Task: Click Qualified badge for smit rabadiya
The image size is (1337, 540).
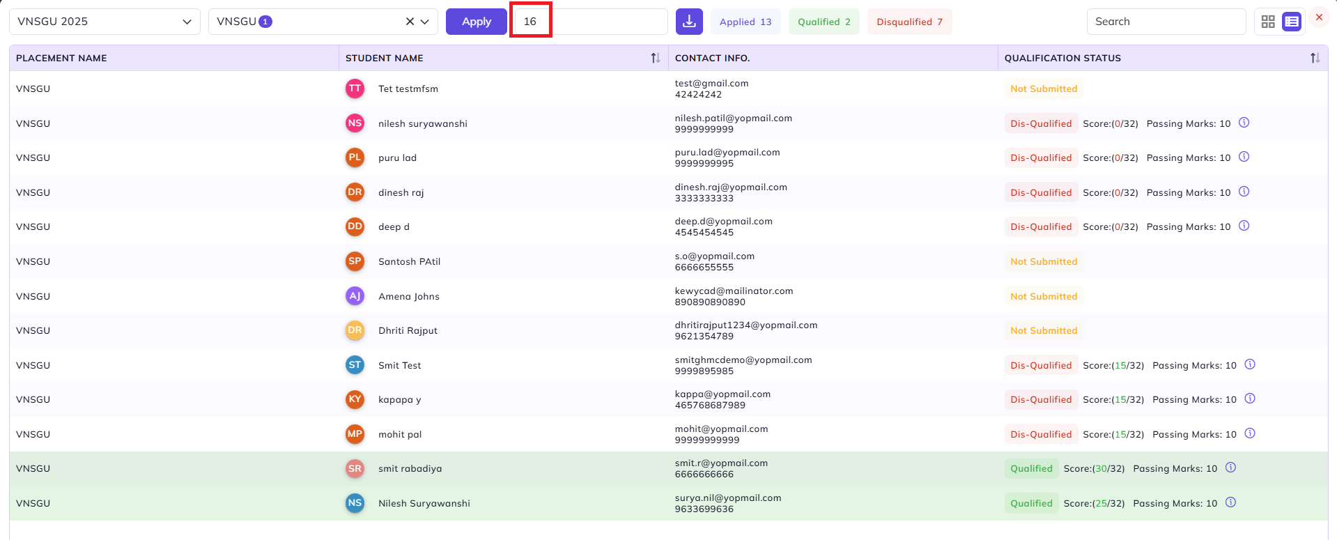Action: pyautogui.click(x=1031, y=468)
